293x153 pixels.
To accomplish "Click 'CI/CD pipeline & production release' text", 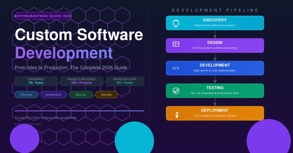I will tap(215, 116).
